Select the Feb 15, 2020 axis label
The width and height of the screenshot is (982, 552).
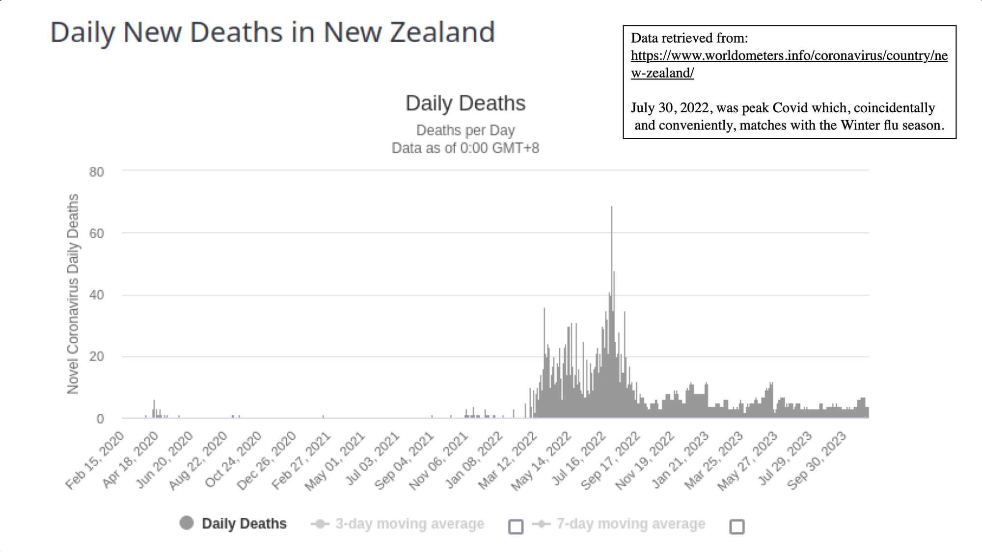94,460
